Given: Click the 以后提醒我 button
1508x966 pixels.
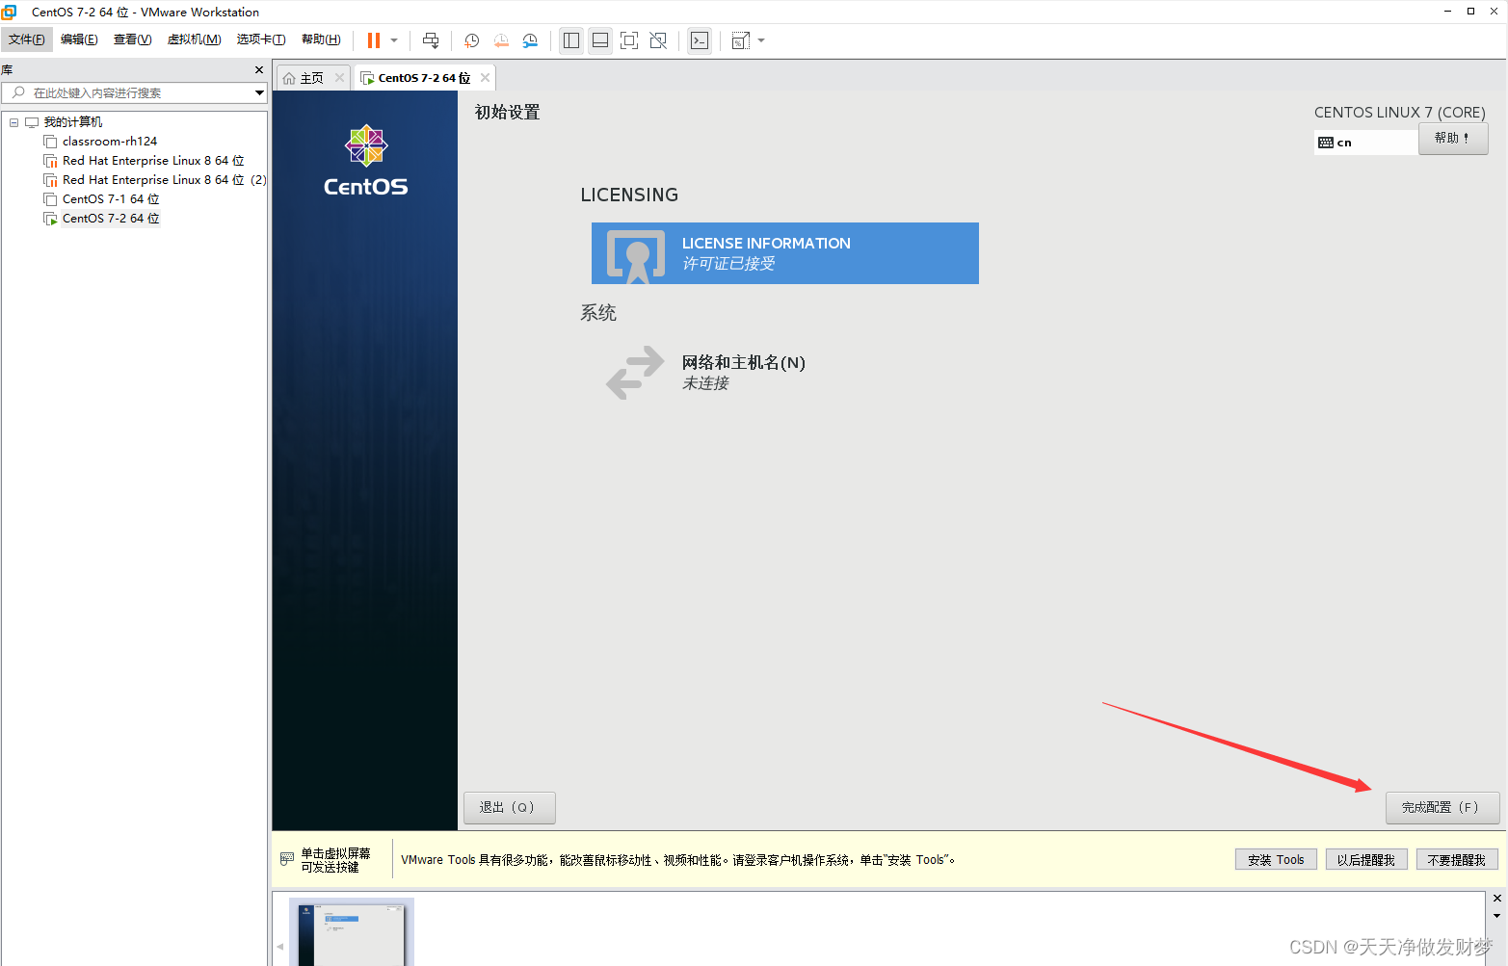Looking at the screenshot, I should [1366, 860].
